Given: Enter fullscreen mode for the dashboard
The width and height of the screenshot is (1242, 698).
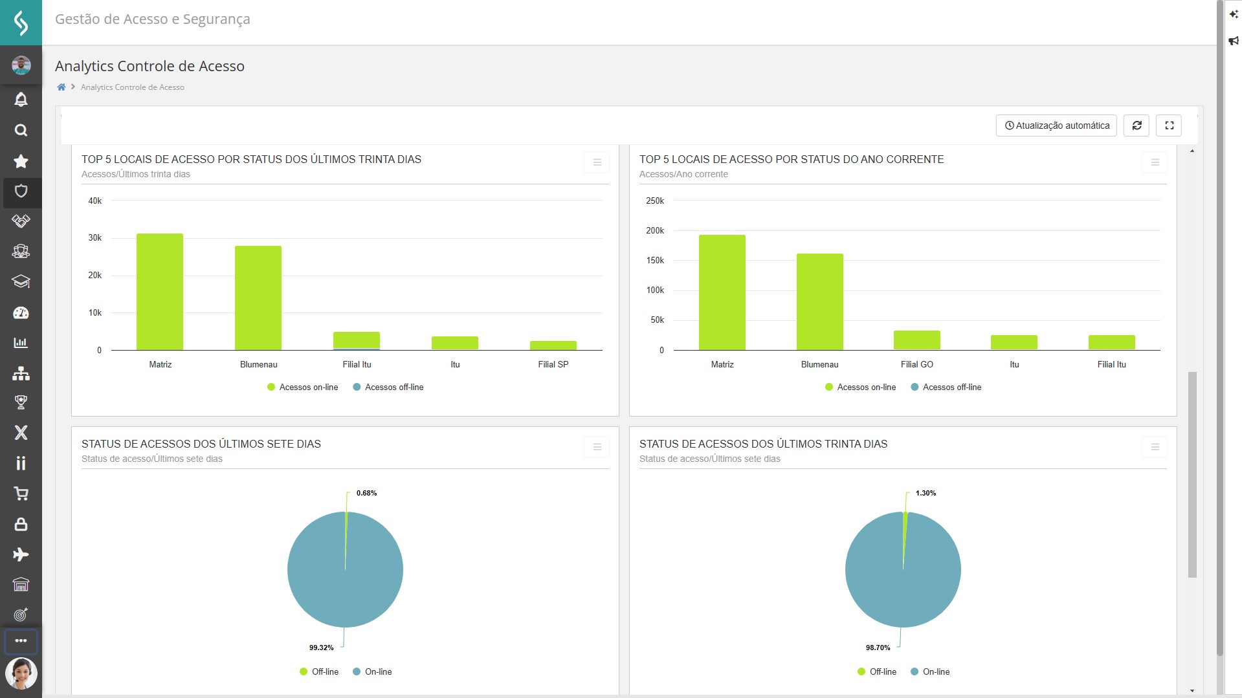Looking at the screenshot, I should tap(1169, 125).
